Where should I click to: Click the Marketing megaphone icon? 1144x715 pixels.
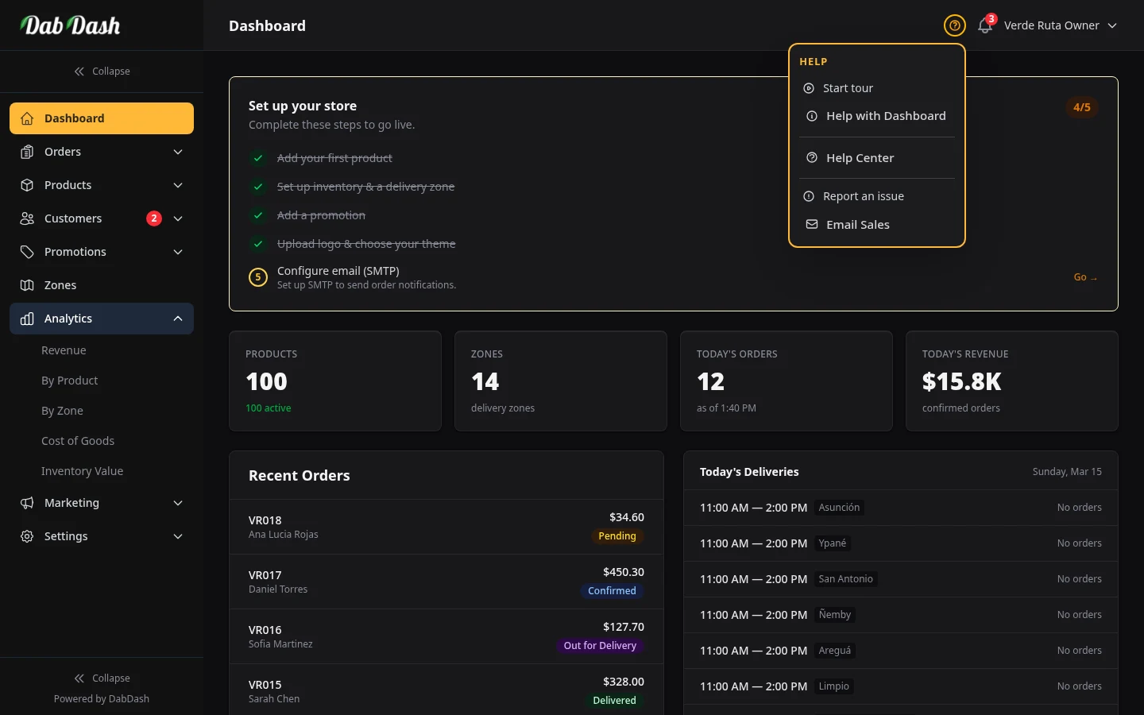click(27, 503)
